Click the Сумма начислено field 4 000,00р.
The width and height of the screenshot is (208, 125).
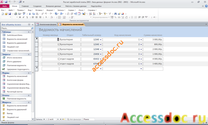153,59
